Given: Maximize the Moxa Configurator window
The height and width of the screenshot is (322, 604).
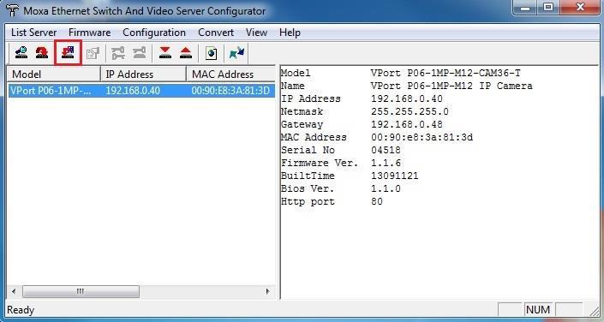Looking at the screenshot, I should tap(548, 8).
